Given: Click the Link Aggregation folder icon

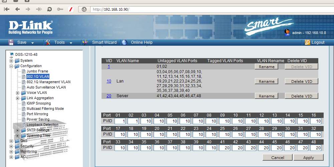Looking at the screenshot, I should click(x=23, y=98).
